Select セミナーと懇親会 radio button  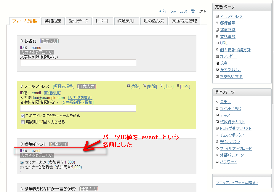pos(22,167)
